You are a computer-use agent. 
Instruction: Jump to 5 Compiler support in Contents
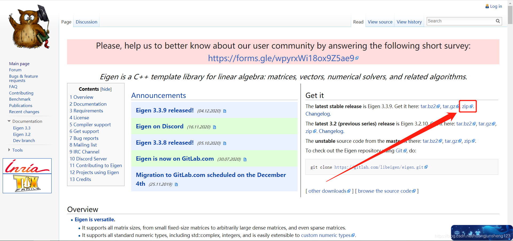click(90, 125)
